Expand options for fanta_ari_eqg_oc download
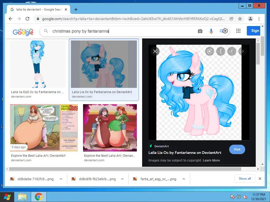Screen dimensions: 270x202 [184, 179]
